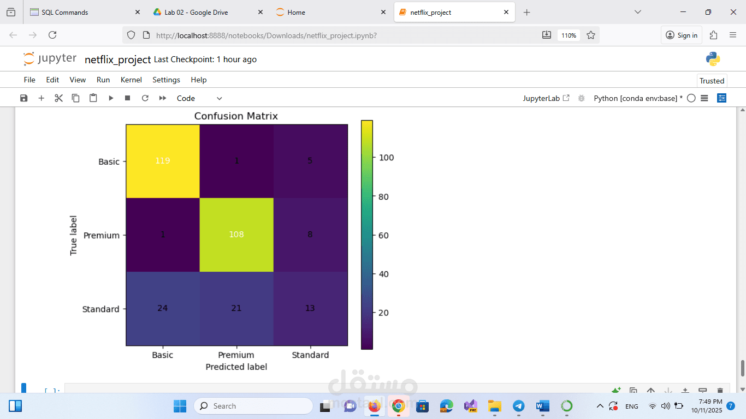The image size is (746, 419).
Task: Open the cell type dropdown showing Code
Action: point(199,98)
